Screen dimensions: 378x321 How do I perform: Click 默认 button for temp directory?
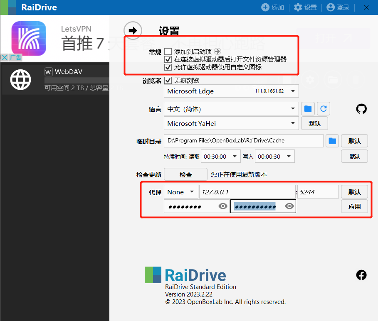(x=354, y=141)
